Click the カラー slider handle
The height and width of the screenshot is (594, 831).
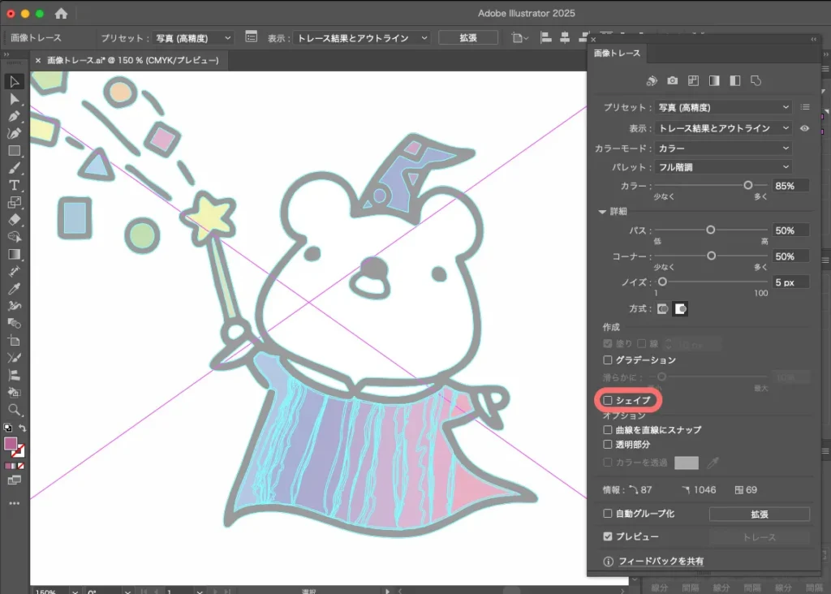tap(748, 186)
